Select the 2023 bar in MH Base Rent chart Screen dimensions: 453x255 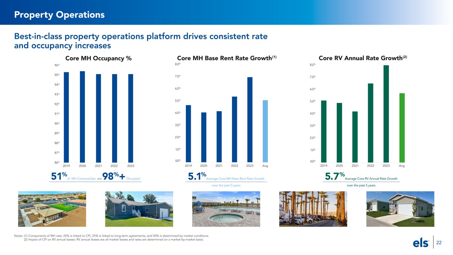pyautogui.click(x=250, y=119)
